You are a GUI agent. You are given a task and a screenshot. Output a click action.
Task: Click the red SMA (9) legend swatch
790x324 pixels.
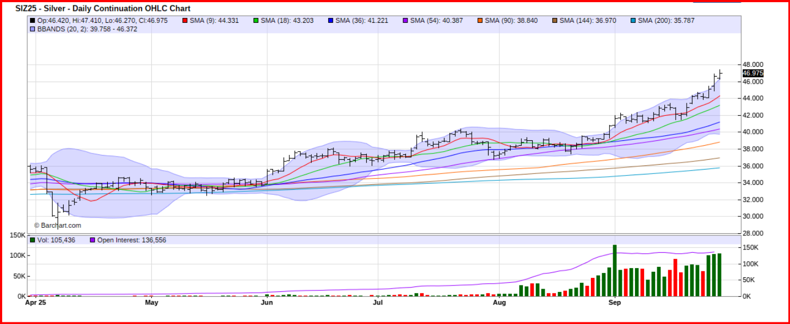(184, 21)
